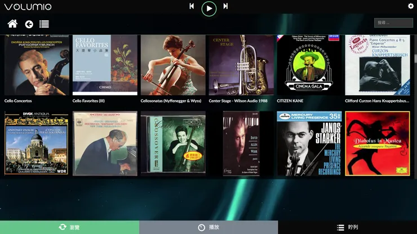Click "Center Stage - Wilson Audio 1988" title
This screenshot has width=417, height=234.
tap(238, 101)
